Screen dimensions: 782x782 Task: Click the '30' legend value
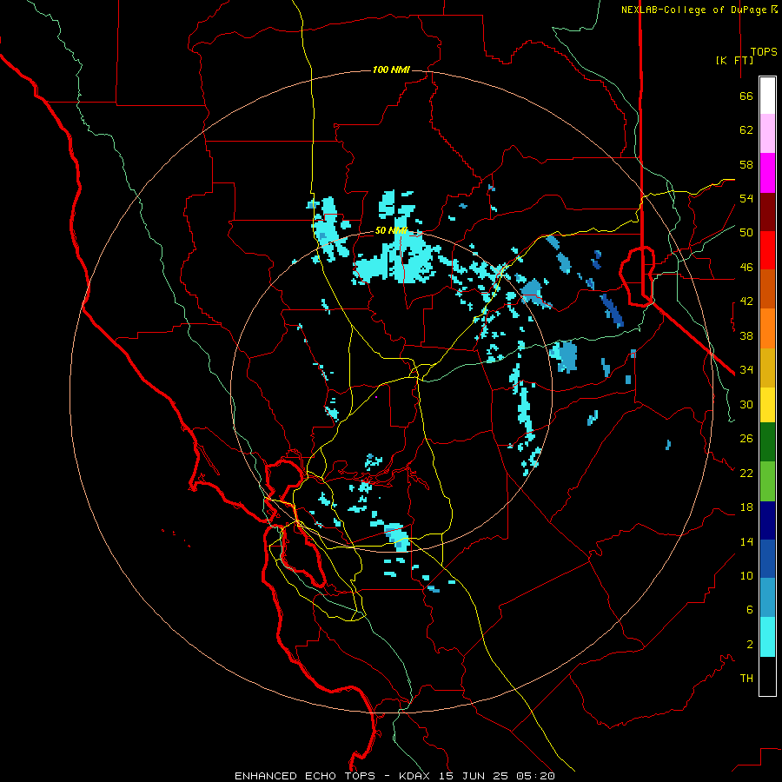pyautogui.click(x=746, y=404)
